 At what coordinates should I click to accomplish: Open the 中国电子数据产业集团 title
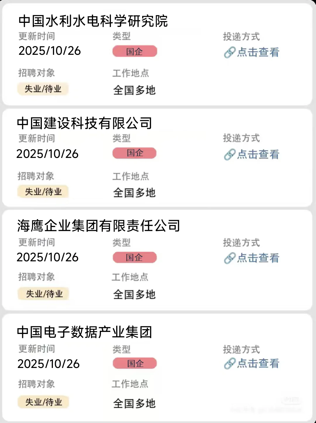click(84, 332)
